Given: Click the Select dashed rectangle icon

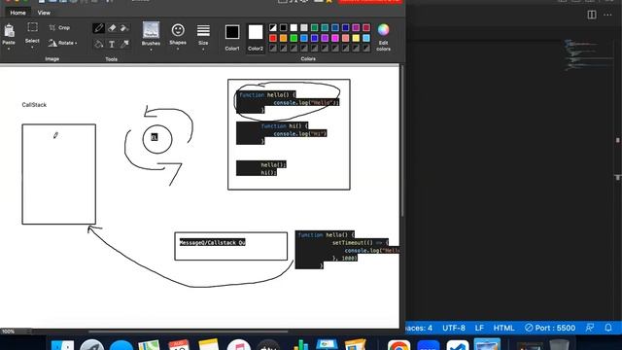Looking at the screenshot, I should (32, 27).
